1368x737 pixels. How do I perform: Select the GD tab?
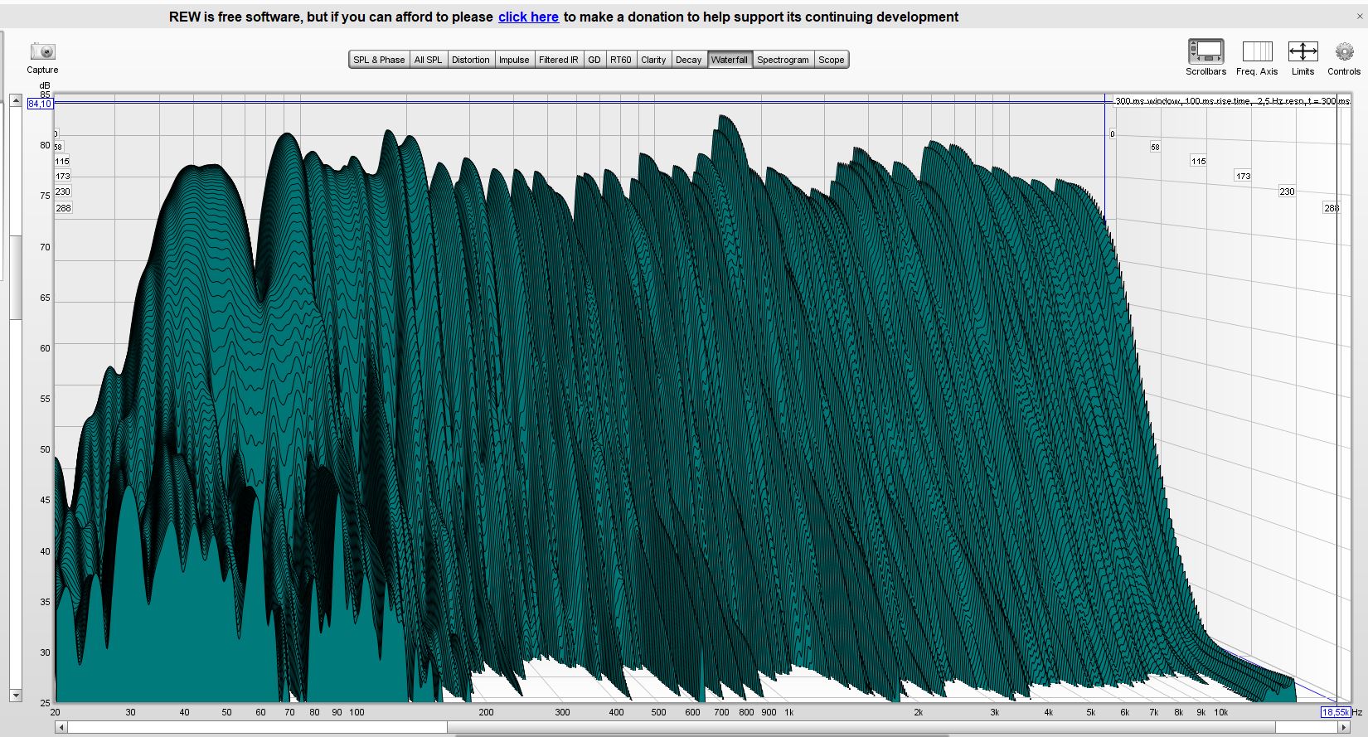594,60
